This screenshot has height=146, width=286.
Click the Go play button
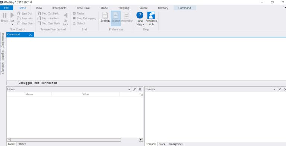tap(12, 15)
